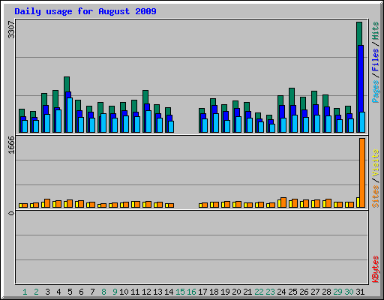Select the day 26 x-axis label
This screenshot has height=300, width=384.
[x=304, y=292]
